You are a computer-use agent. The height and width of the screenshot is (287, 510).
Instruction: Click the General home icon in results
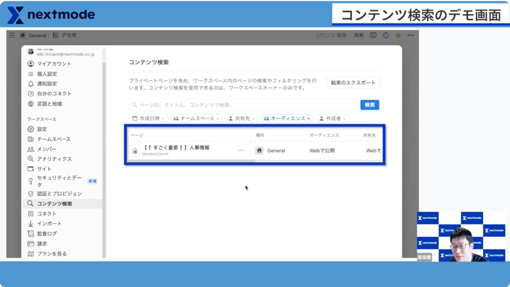point(259,151)
